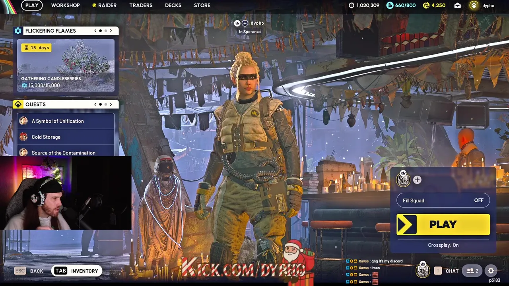Viewport: 509px width, 286px height.
Task: Open the Gathering Candleberries event card
Action: 66,65
